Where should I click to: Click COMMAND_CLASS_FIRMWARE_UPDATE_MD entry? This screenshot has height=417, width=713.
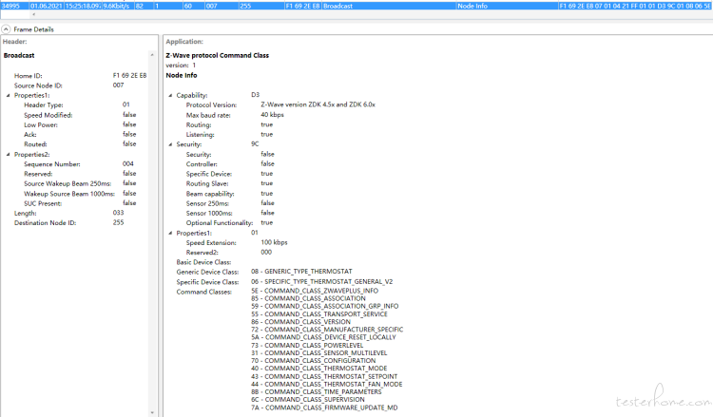point(325,408)
